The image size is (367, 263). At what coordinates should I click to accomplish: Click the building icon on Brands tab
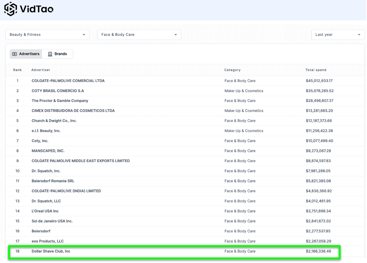pos(50,54)
